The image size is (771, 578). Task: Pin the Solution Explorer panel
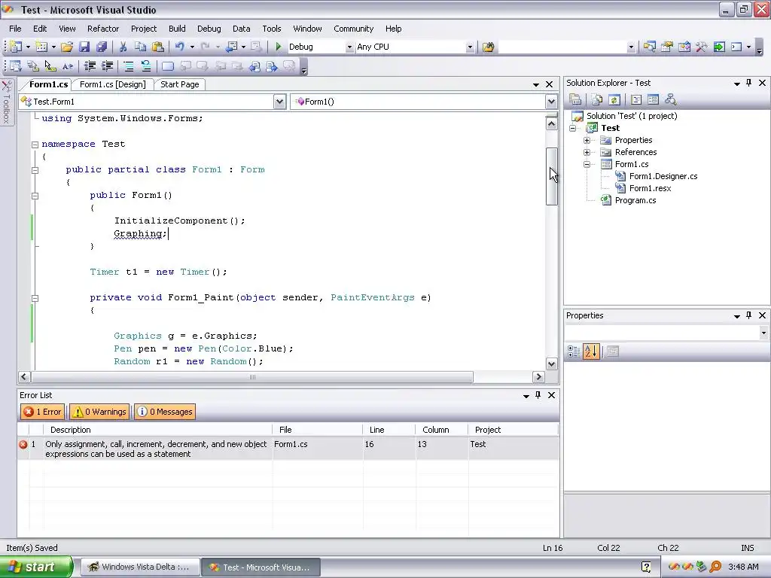[x=749, y=83]
